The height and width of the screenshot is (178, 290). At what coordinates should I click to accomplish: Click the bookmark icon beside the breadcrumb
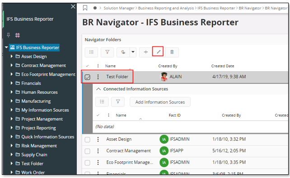pyautogui.click(x=85, y=8)
